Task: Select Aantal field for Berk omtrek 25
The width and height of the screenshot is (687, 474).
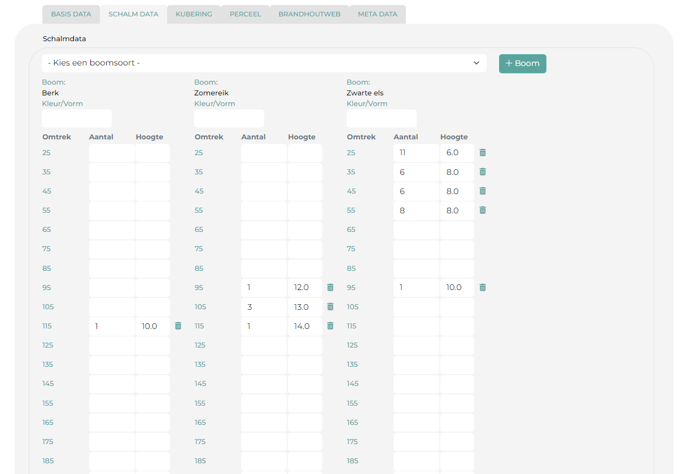Action: point(111,153)
